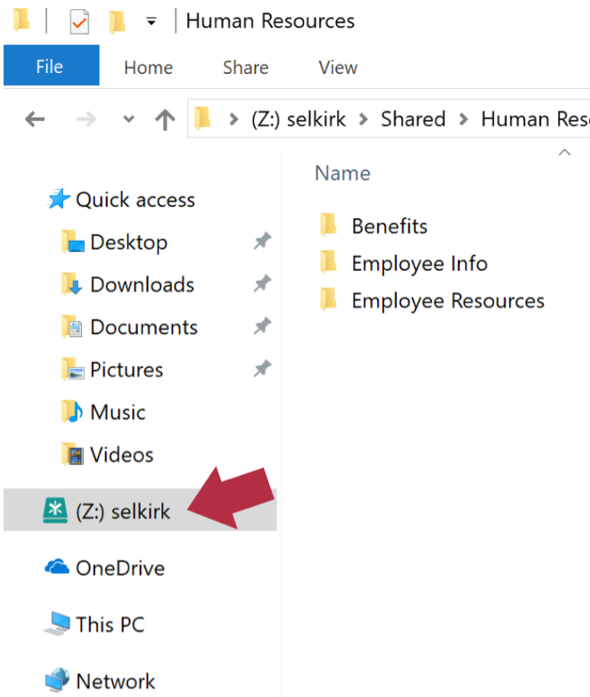Image resolution: width=590 pixels, height=697 pixels.
Task: Click the Properties checkmark icon in title bar
Action: pyautogui.click(x=78, y=21)
